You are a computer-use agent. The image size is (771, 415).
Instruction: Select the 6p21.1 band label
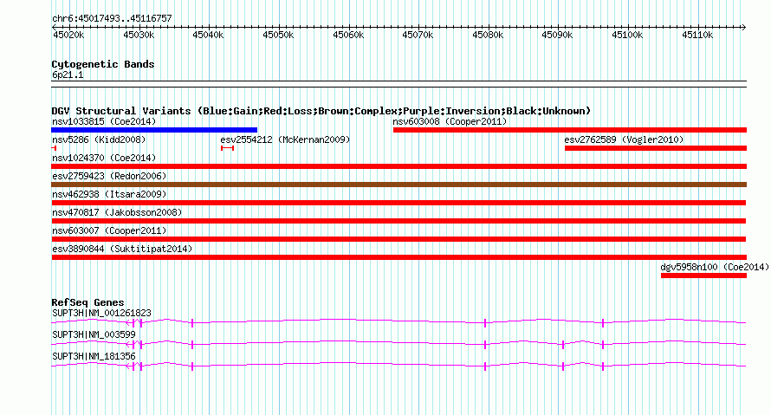click(x=68, y=75)
